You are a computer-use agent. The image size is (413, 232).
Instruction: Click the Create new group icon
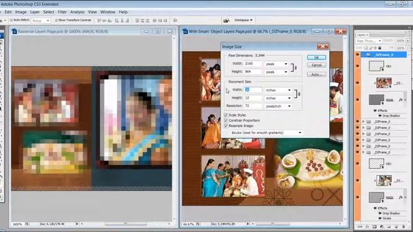coord(388,226)
